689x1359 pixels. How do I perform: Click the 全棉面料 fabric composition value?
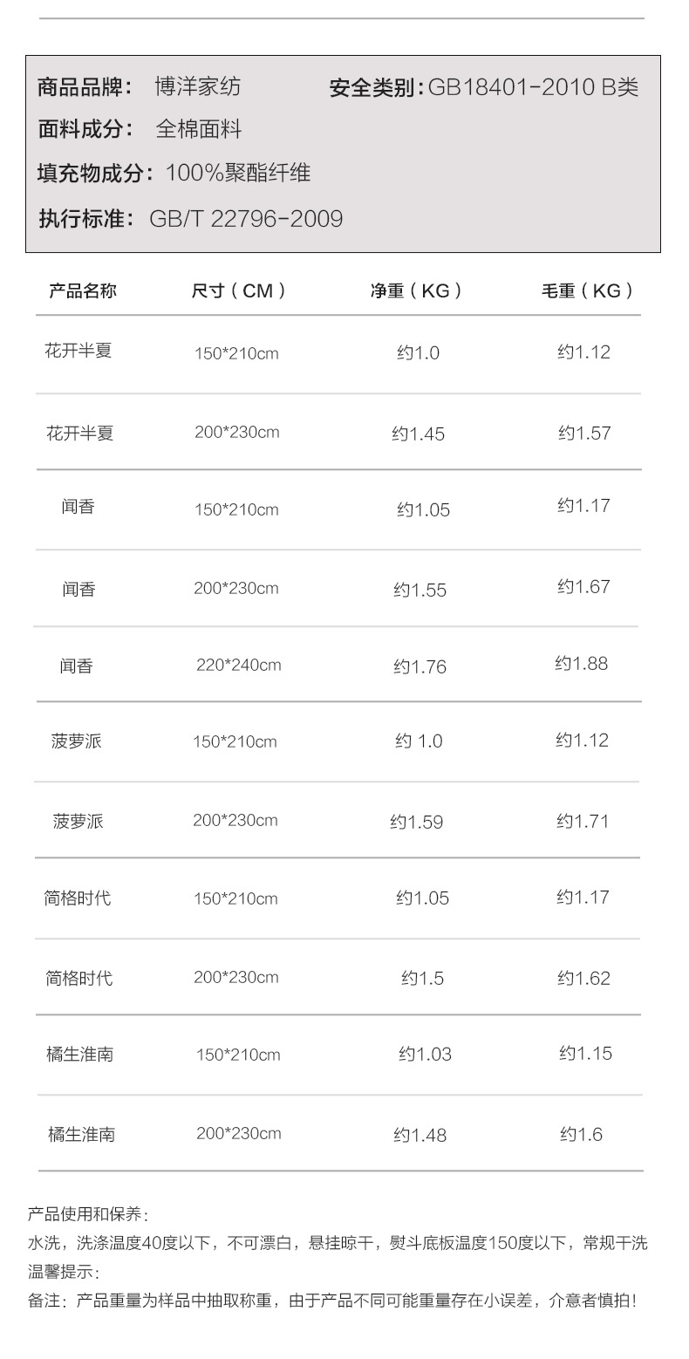(198, 130)
